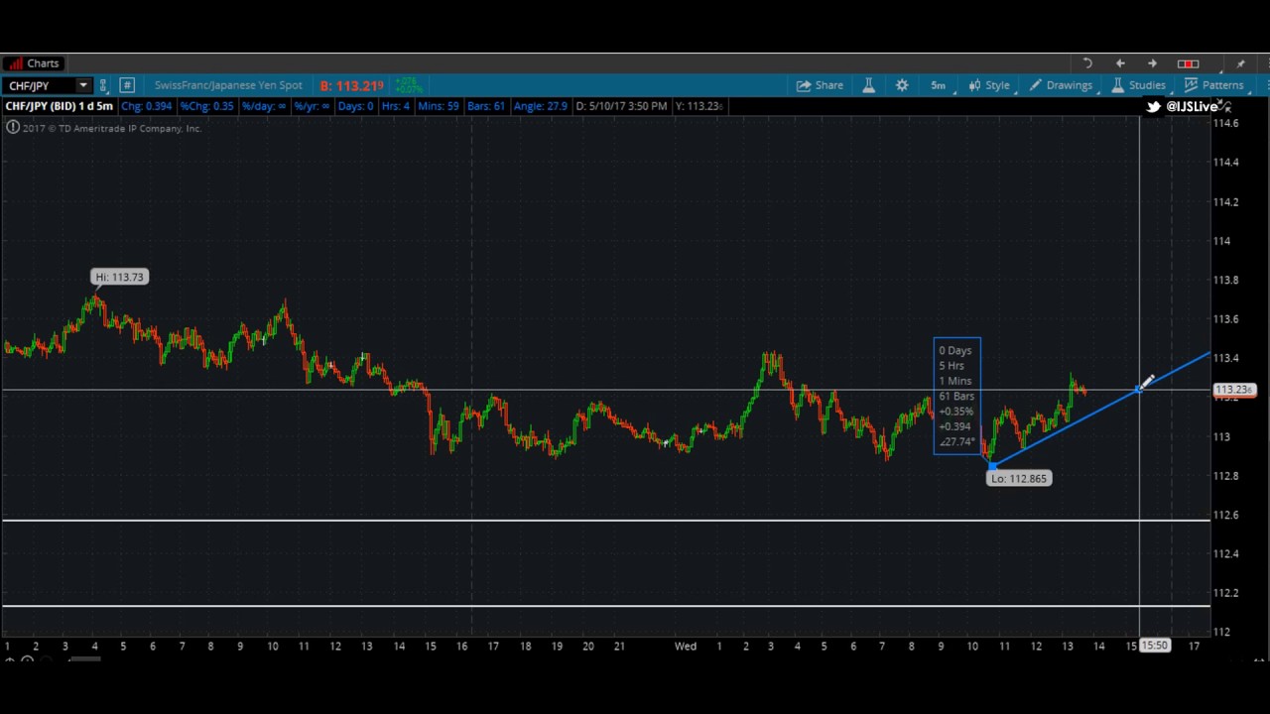Open the Drawings menu

click(x=1061, y=85)
